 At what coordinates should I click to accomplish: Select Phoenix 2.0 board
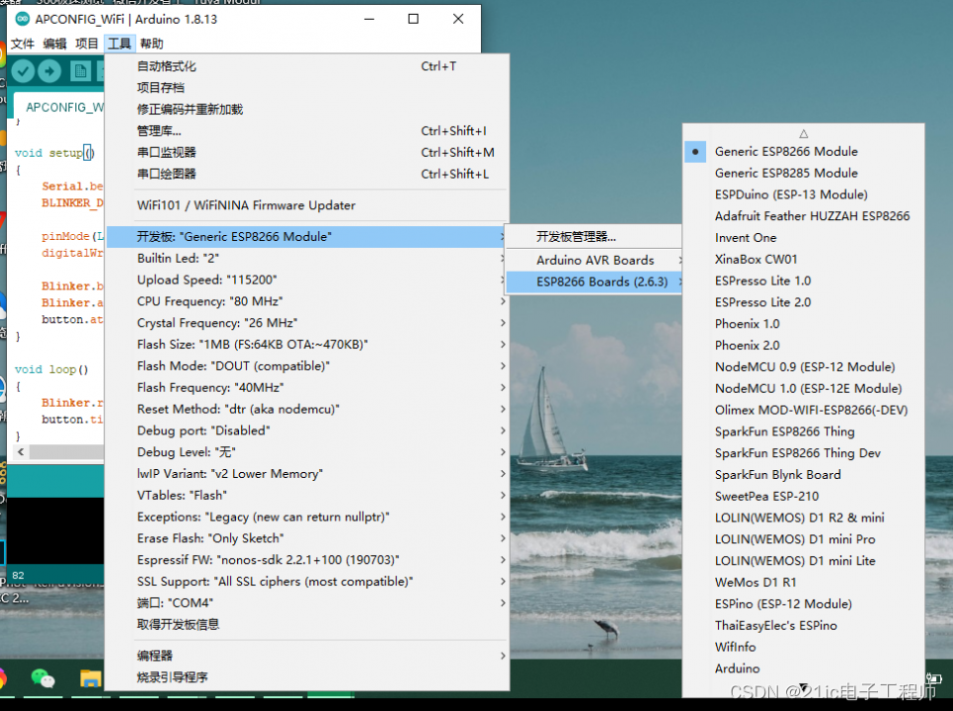point(804,346)
